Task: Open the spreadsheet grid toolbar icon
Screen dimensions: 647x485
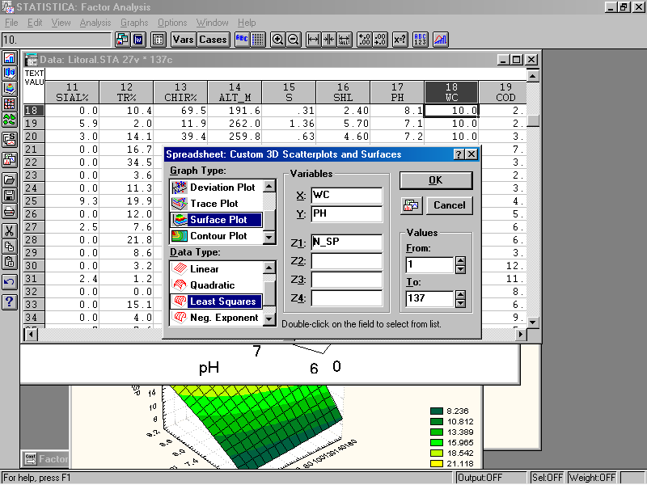Action: [x=158, y=40]
